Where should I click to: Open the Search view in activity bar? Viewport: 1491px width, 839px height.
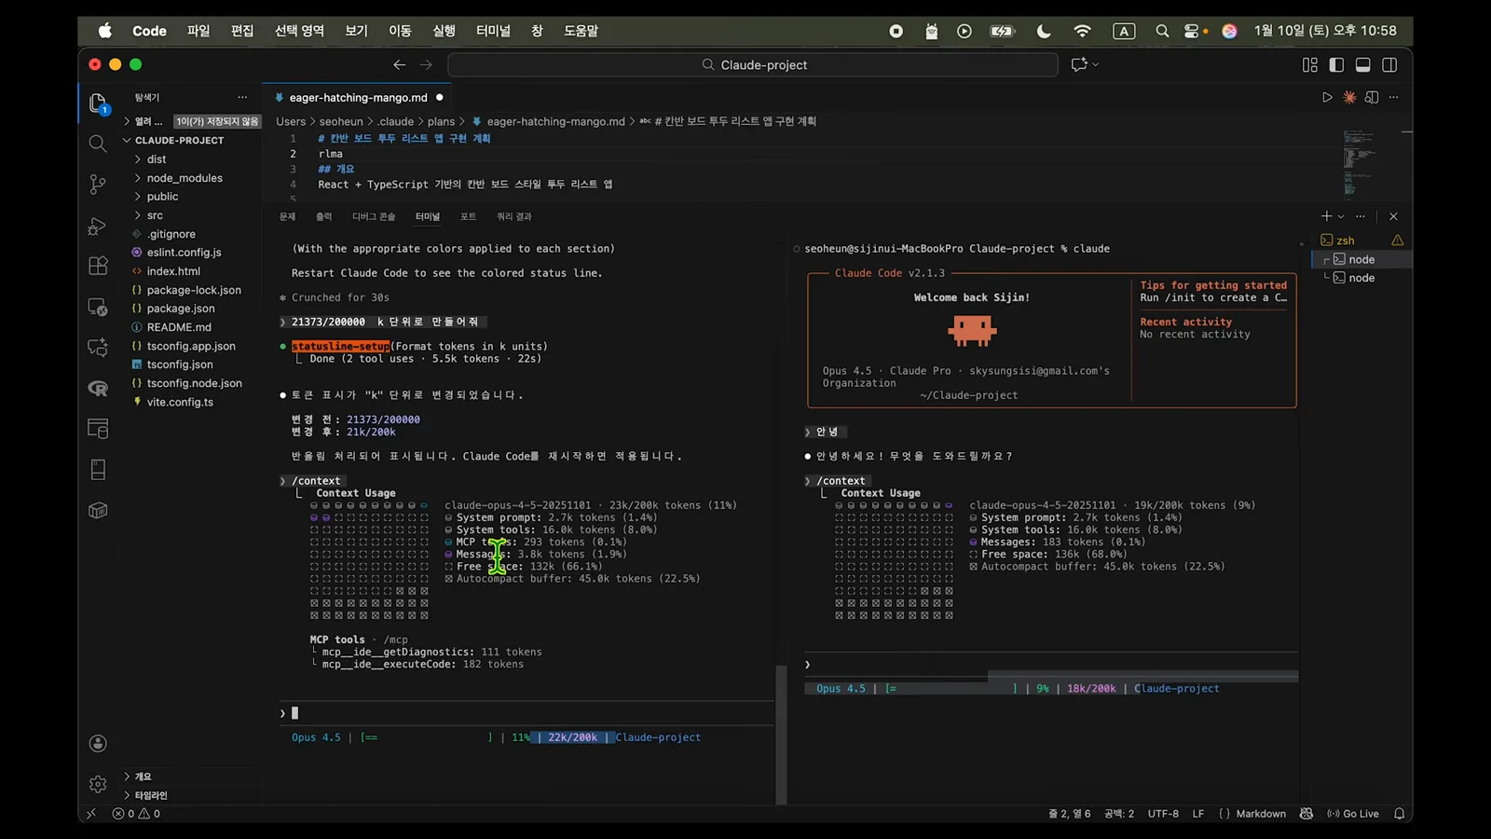pyautogui.click(x=98, y=144)
